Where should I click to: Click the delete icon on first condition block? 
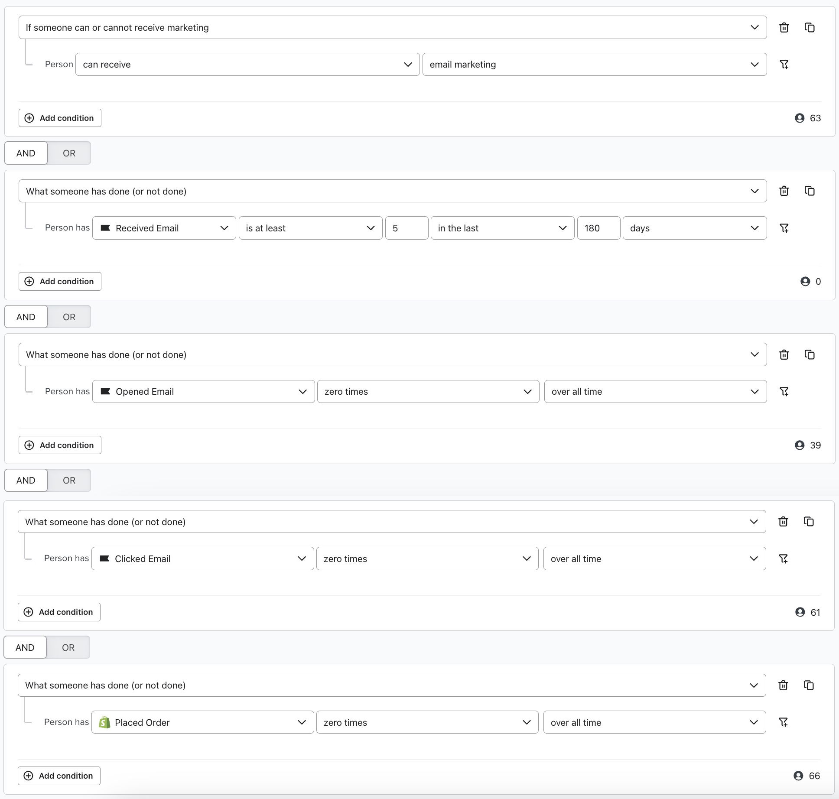(x=785, y=27)
